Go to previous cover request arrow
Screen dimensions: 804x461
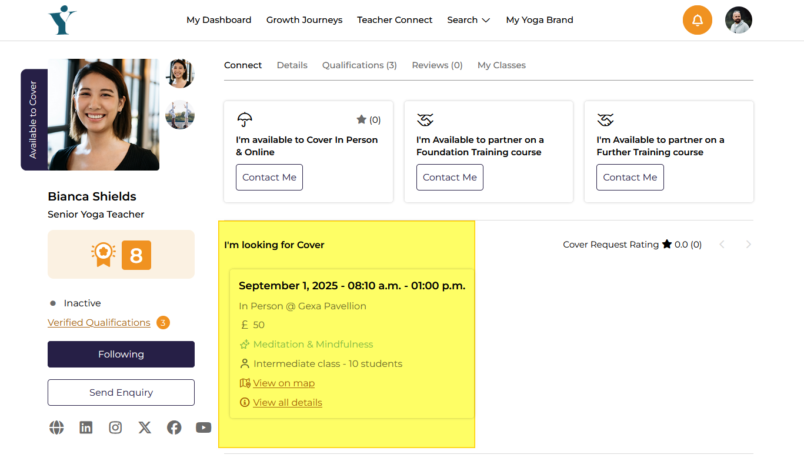click(722, 244)
